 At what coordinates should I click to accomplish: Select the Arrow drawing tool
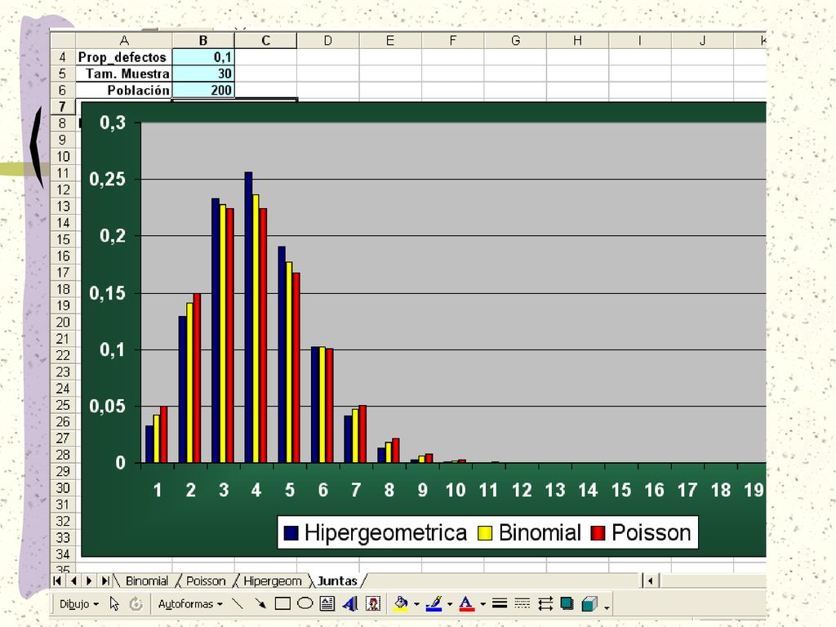coord(260,603)
